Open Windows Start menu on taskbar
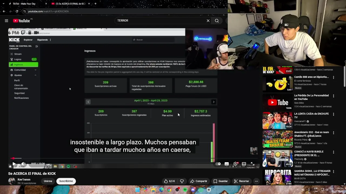Image resolution: width=346 pixels, height=194 pixels. coord(137,190)
